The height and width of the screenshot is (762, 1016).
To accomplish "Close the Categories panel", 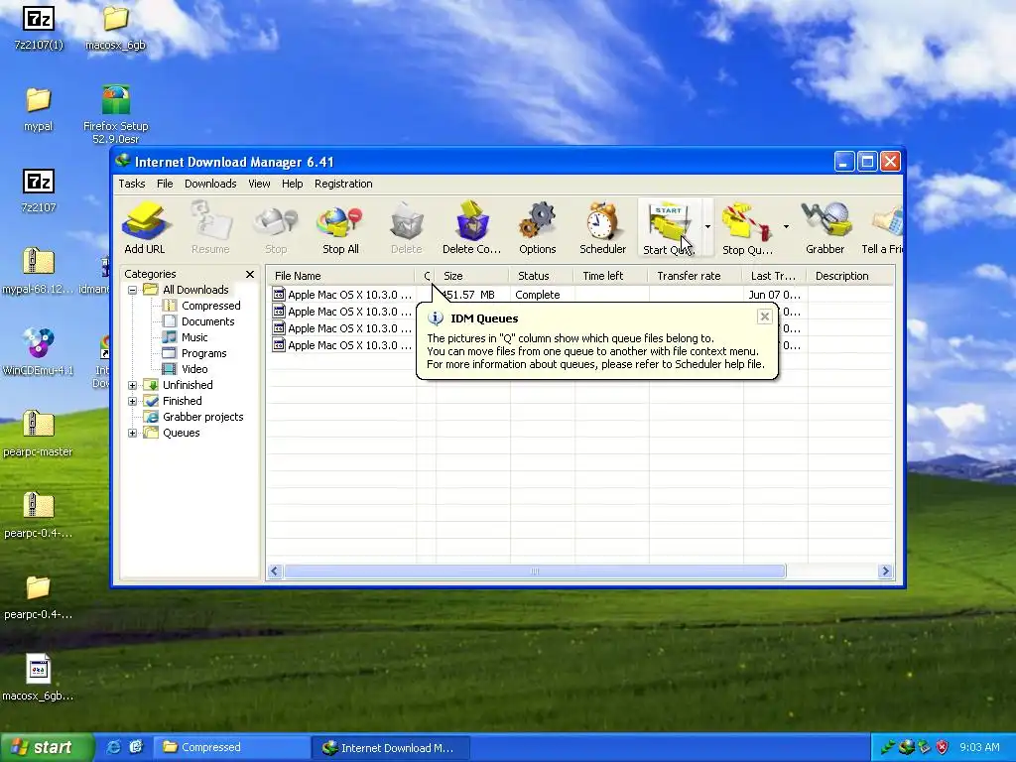I will click(x=250, y=274).
